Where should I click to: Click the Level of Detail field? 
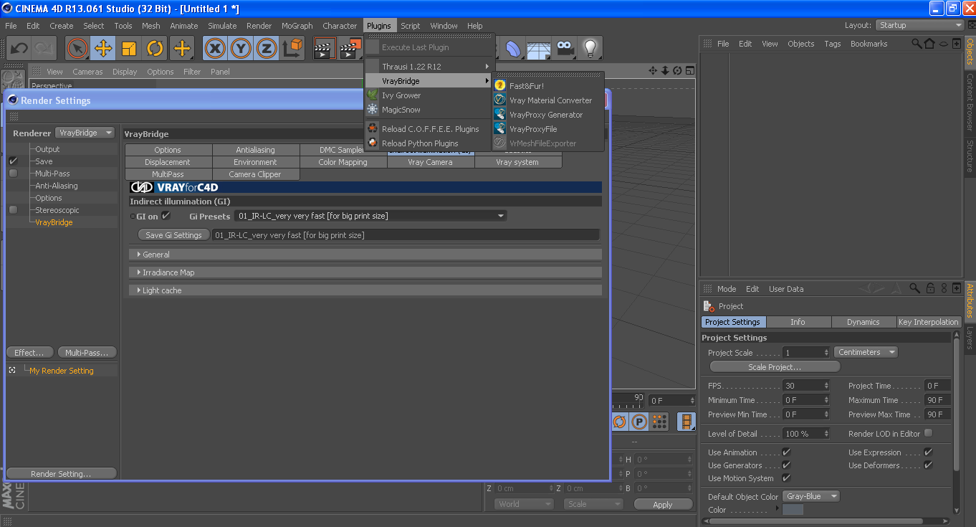click(x=805, y=434)
